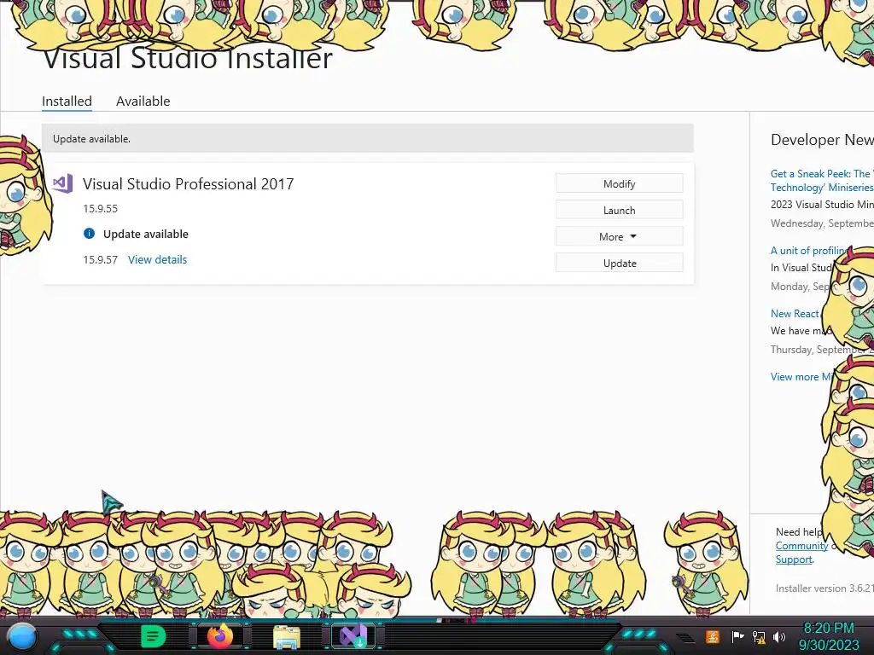The height and width of the screenshot is (655, 874).
Task: Open the Action Center flag tray icon
Action: tap(737, 636)
